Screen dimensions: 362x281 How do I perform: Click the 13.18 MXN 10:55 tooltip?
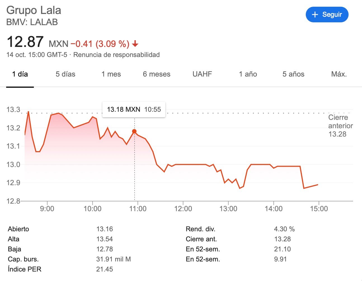134,109
